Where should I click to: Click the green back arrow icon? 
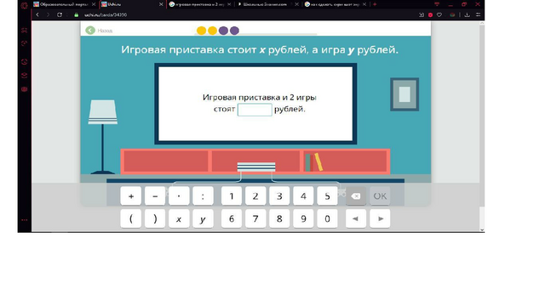[90, 31]
